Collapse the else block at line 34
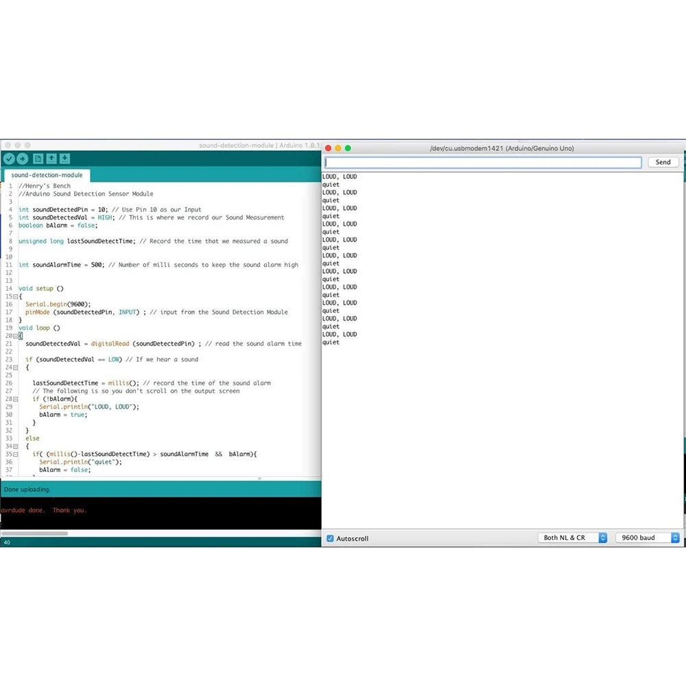Image resolution: width=686 pixels, height=686 pixels. tap(16, 447)
